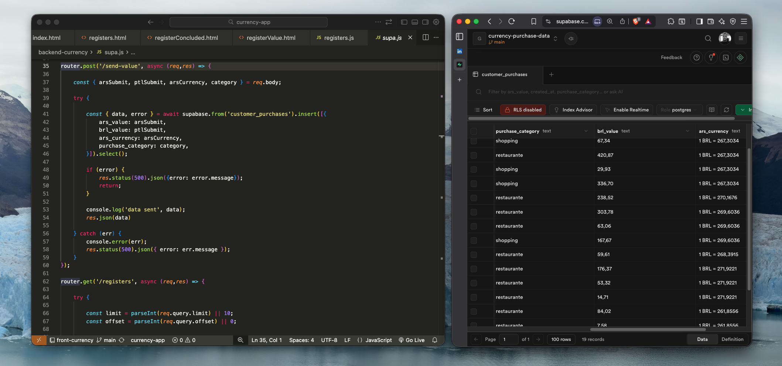The width and height of the screenshot is (782, 366).
Task: Toggle bottom panel layout icon in VS Code
Action: pyautogui.click(x=415, y=22)
